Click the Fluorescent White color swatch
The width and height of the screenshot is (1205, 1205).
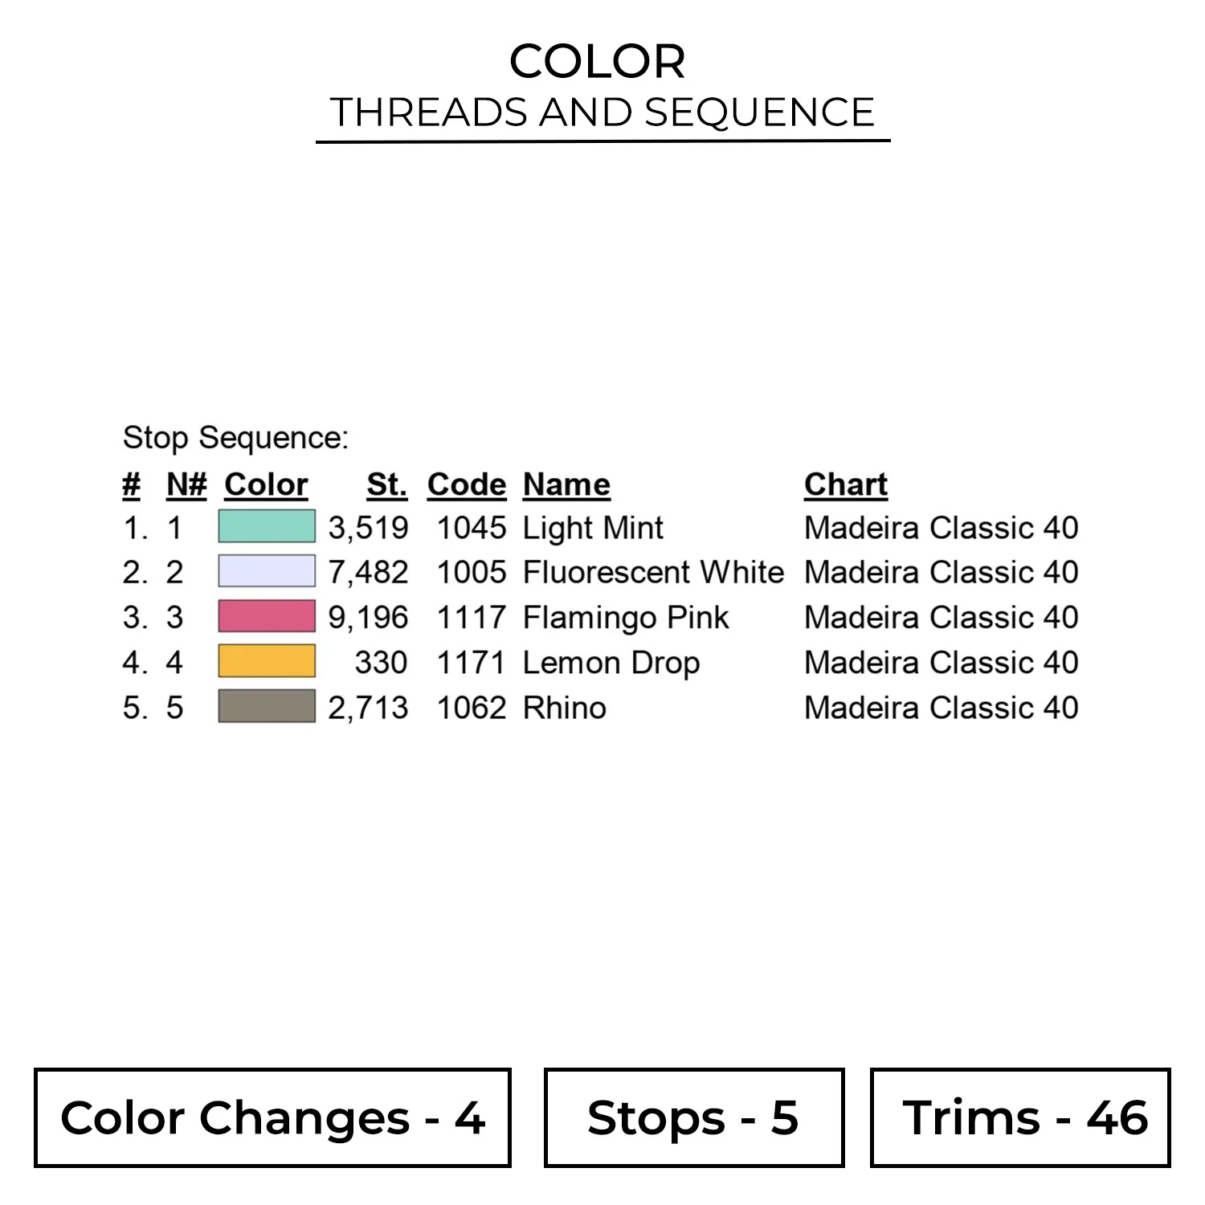(267, 572)
